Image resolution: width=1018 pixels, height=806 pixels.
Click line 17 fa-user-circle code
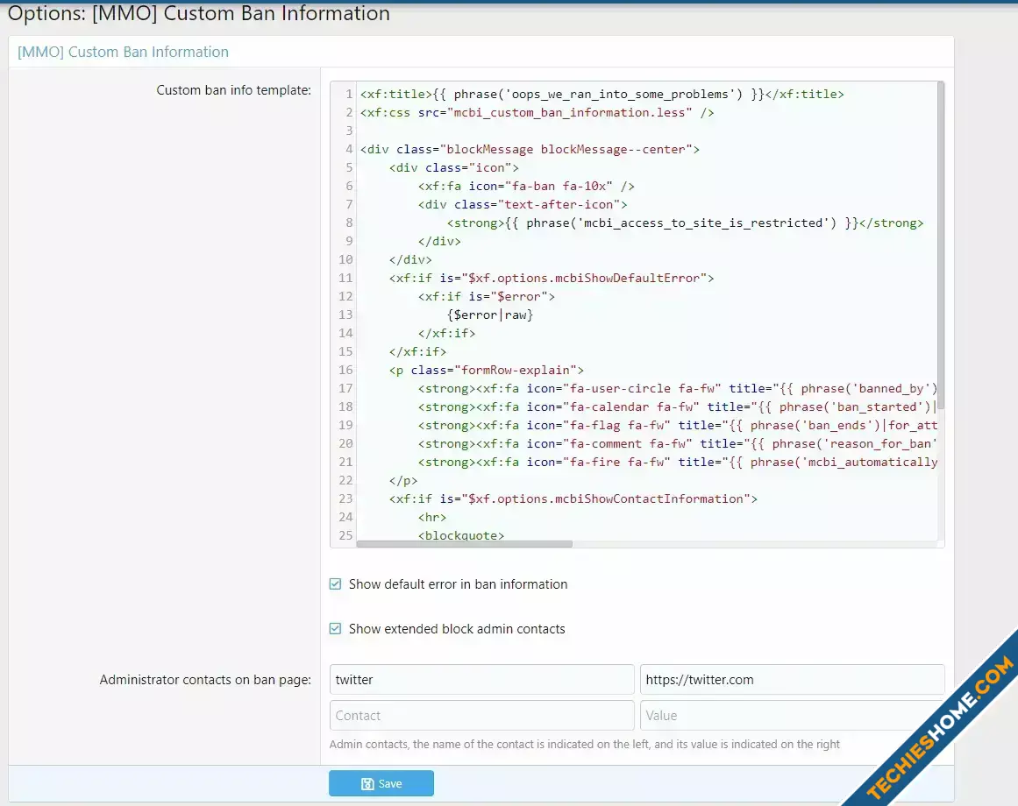click(x=678, y=388)
